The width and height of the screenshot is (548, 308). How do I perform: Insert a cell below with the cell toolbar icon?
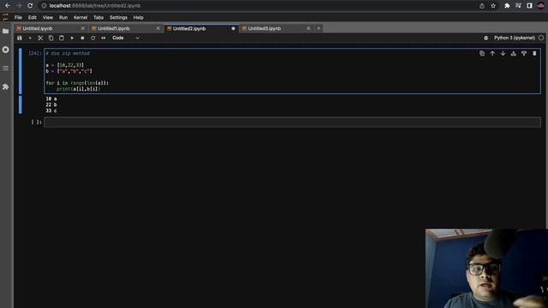coord(524,53)
